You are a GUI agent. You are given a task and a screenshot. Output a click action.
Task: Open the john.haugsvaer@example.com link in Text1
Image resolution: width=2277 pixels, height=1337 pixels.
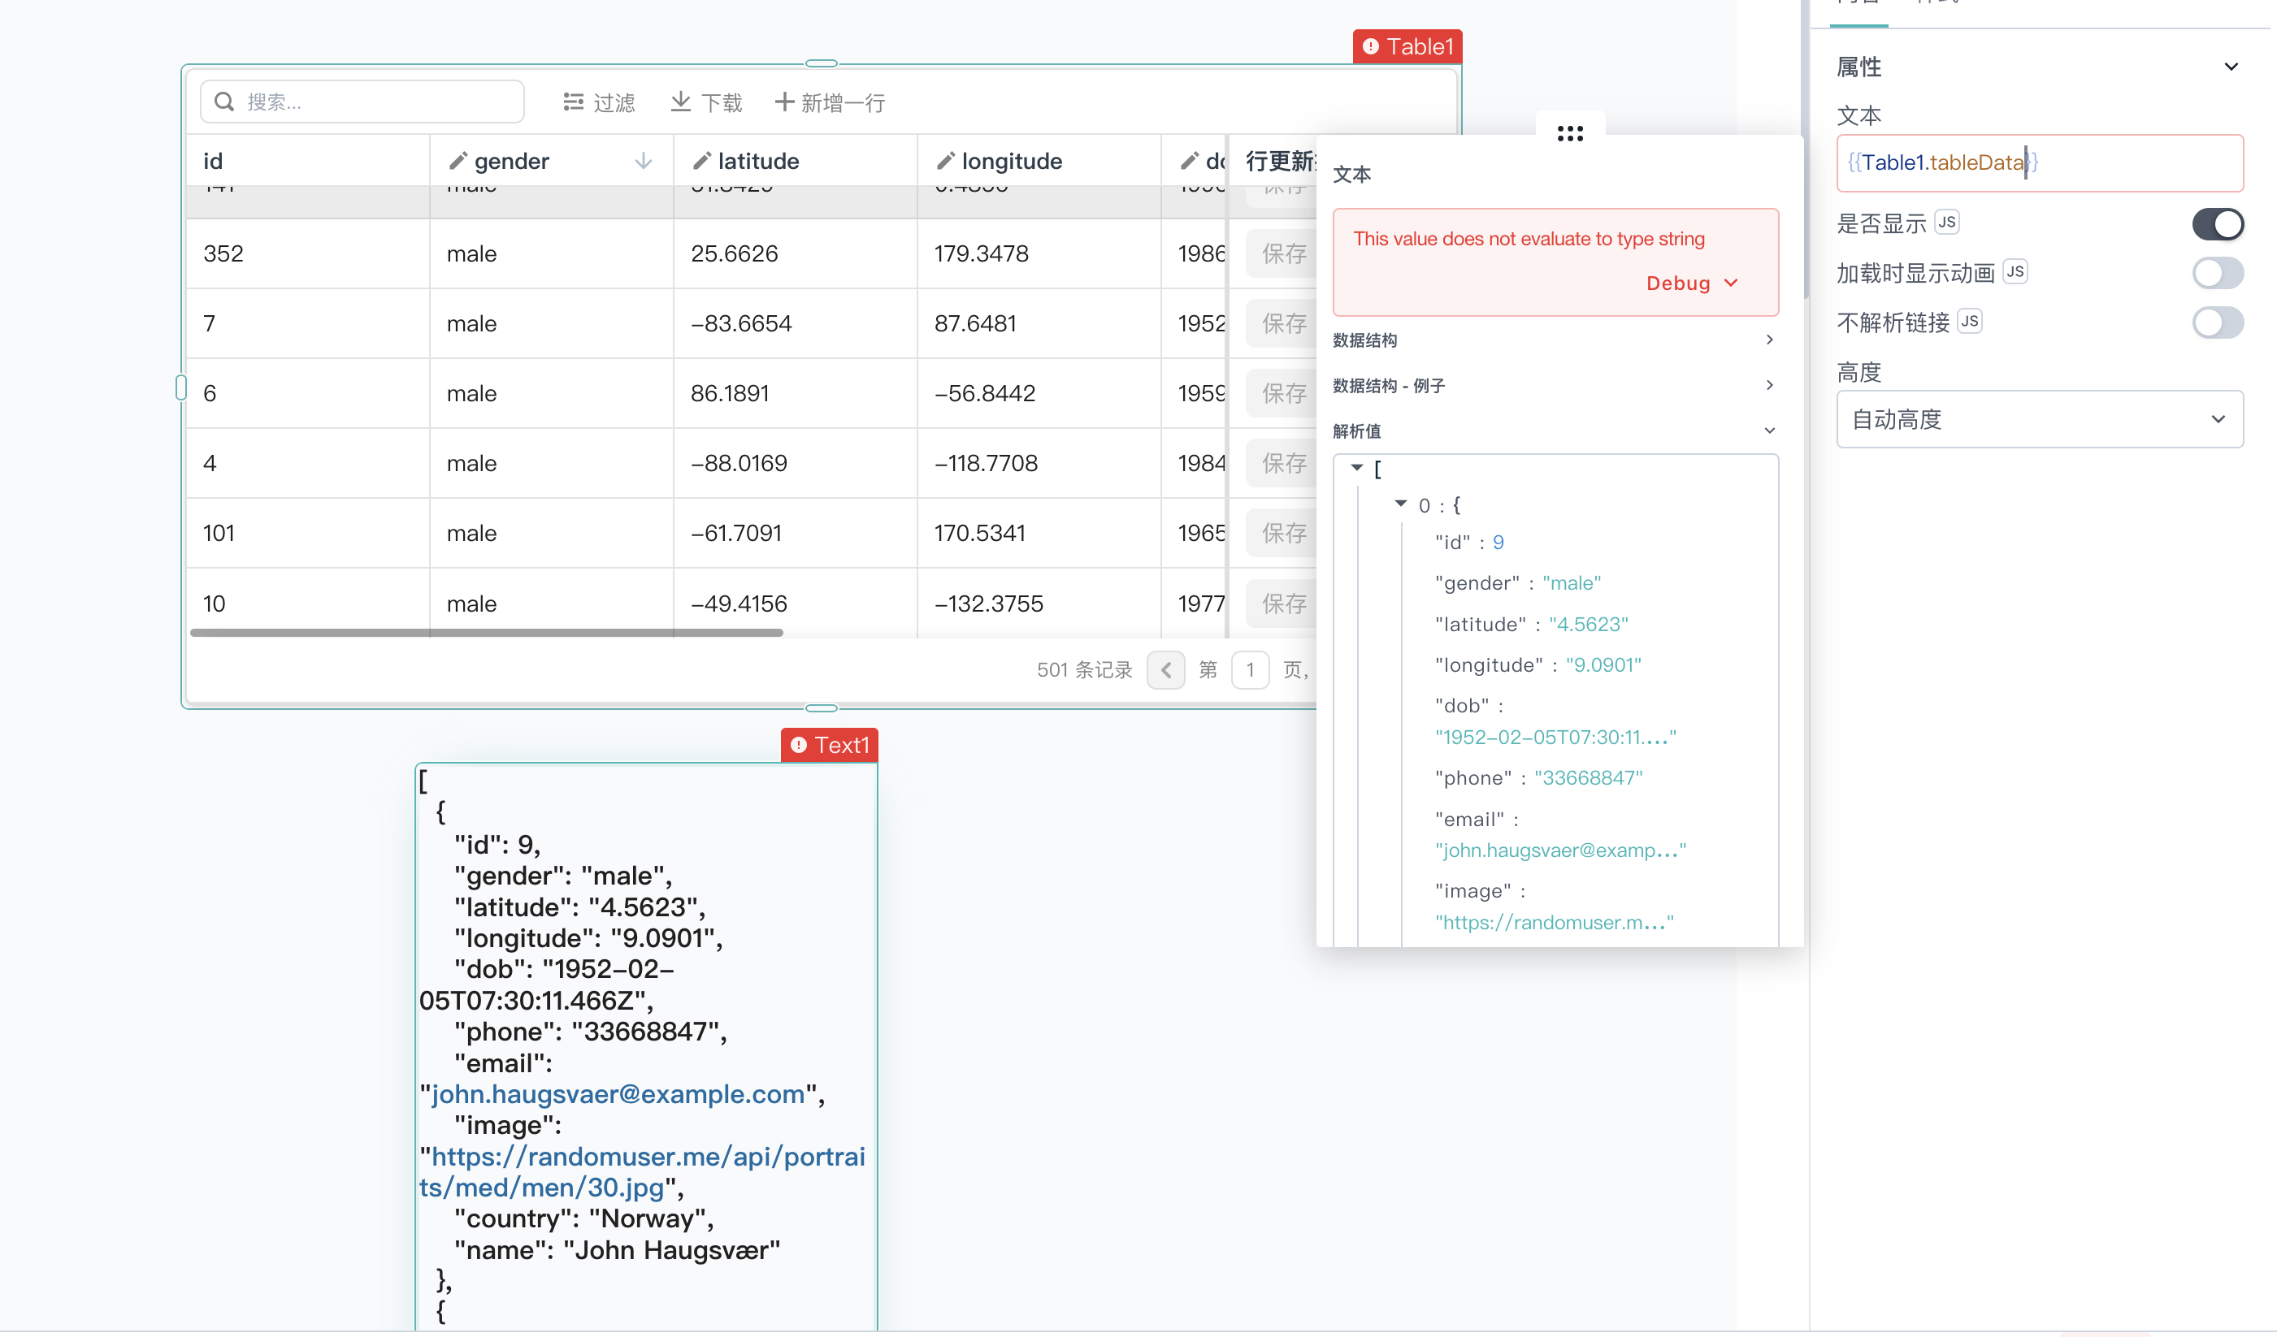[x=618, y=1094]
